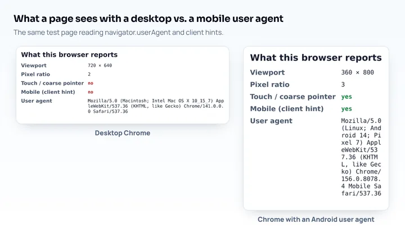Click the green 'yes' beside Touch / coarse pointer
This screenshot has width=405, height=247.
click(x=346, y=97)
